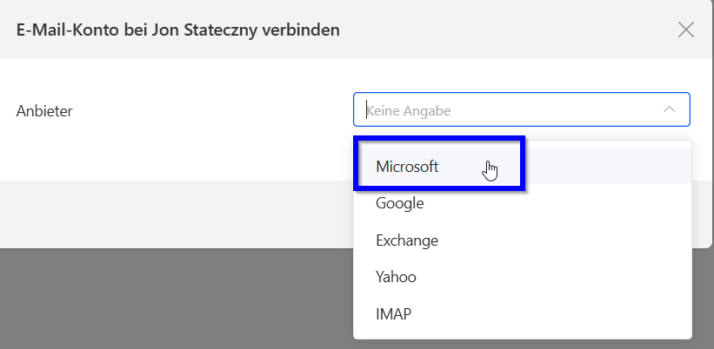Select Yahoo in the dropdown list
714x349 pixels.
click(x=396, y=277)
